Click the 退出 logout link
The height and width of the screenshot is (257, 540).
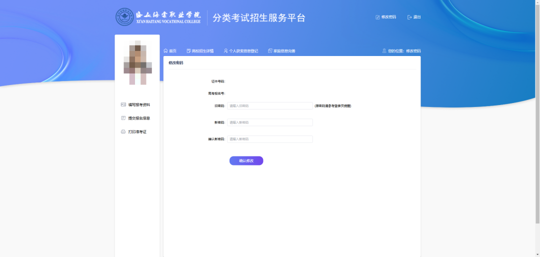(x=414, y=17)
